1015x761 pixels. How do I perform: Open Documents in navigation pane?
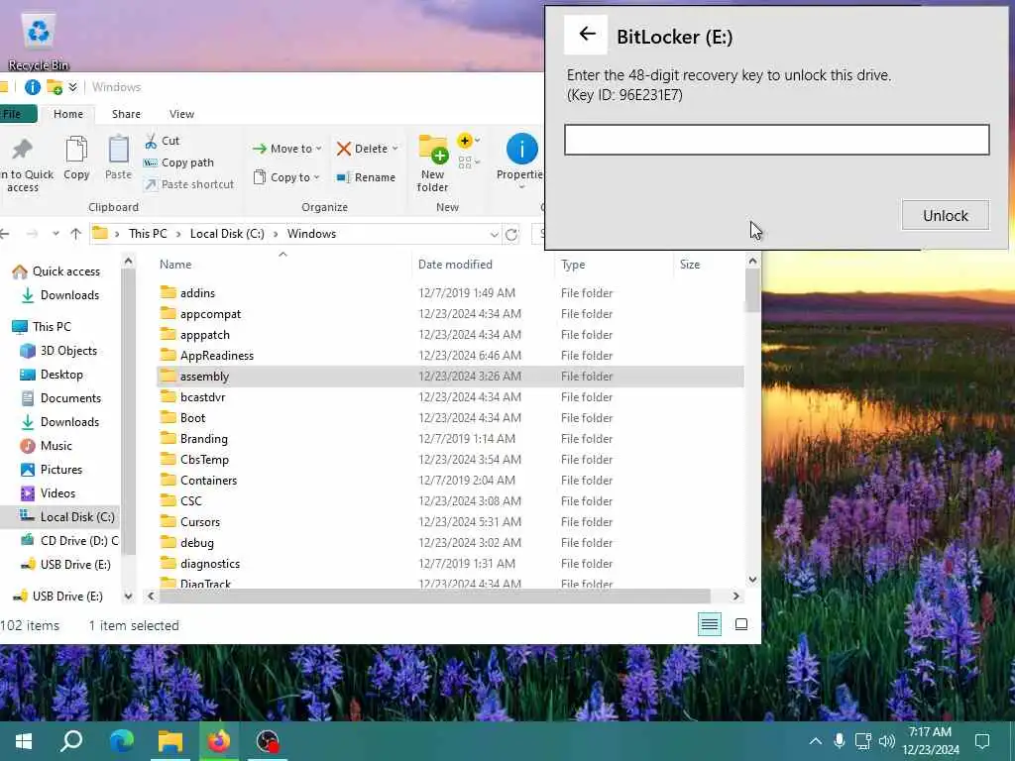(70, 398)
